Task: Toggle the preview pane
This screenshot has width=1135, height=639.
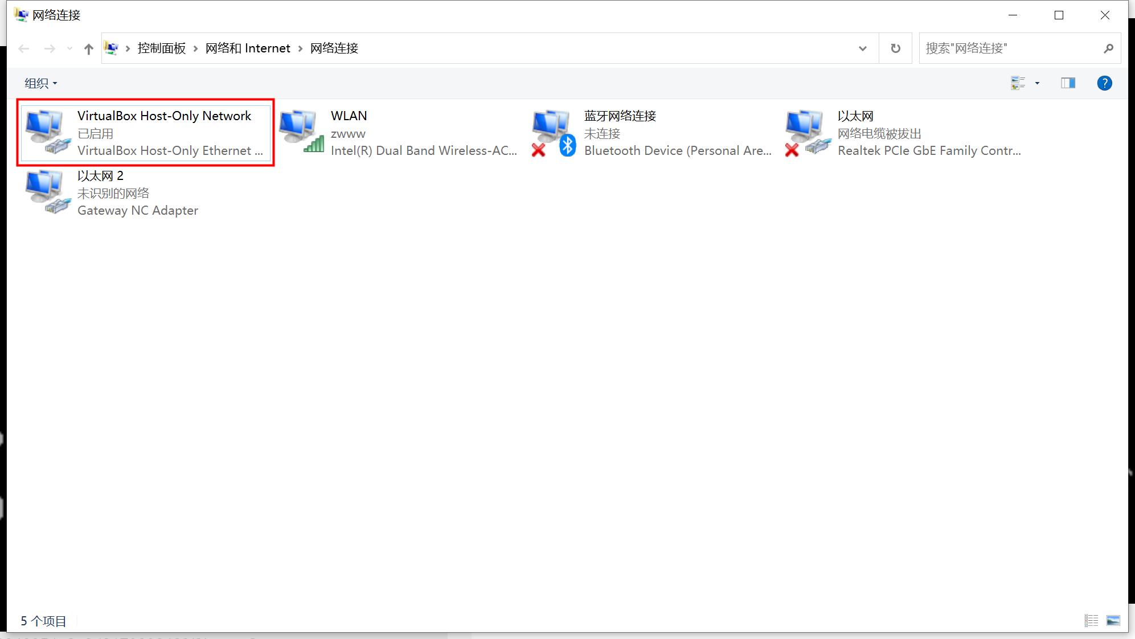Action: pyautogui.click(x=1068, y=83)
